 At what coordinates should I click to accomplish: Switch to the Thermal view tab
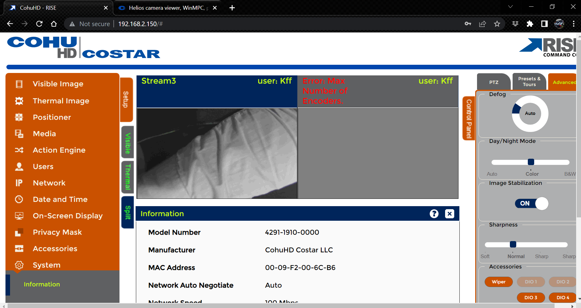[128, 177]
